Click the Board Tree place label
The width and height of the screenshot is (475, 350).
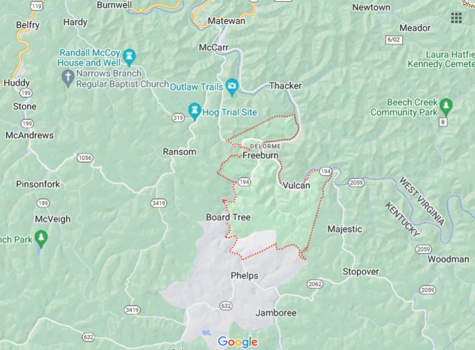[228, 217]
